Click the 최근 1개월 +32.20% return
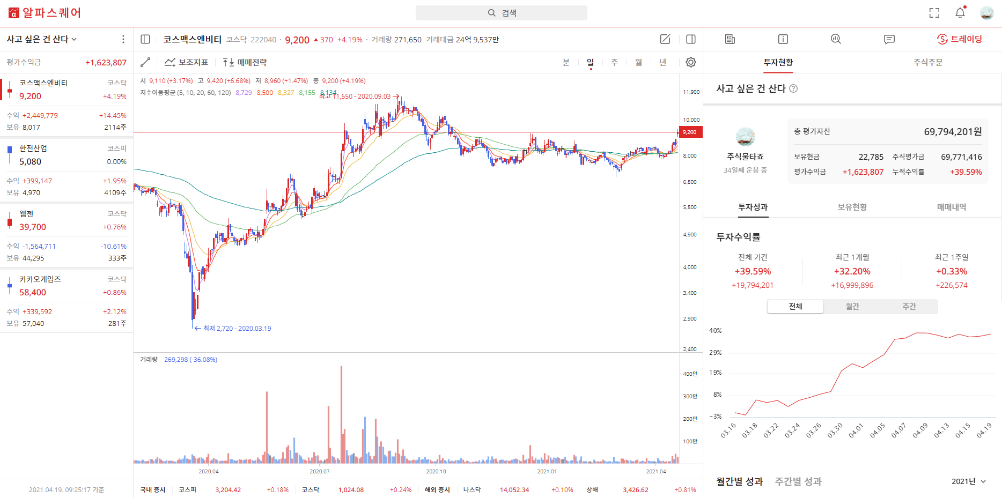Viewport: 1002px width, 498px height. point(852,271)
